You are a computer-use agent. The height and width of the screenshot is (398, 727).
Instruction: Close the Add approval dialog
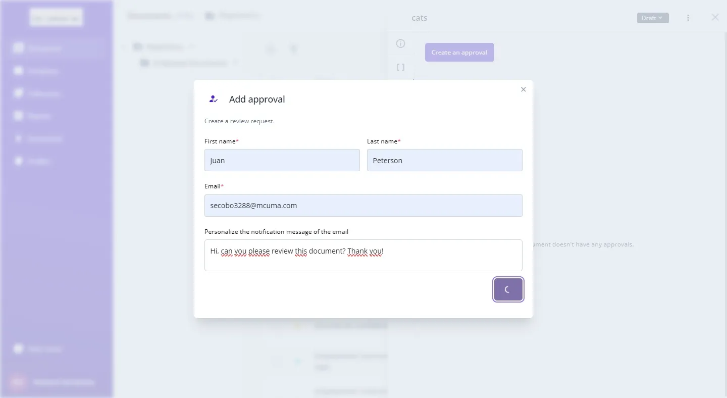[523, 89]
